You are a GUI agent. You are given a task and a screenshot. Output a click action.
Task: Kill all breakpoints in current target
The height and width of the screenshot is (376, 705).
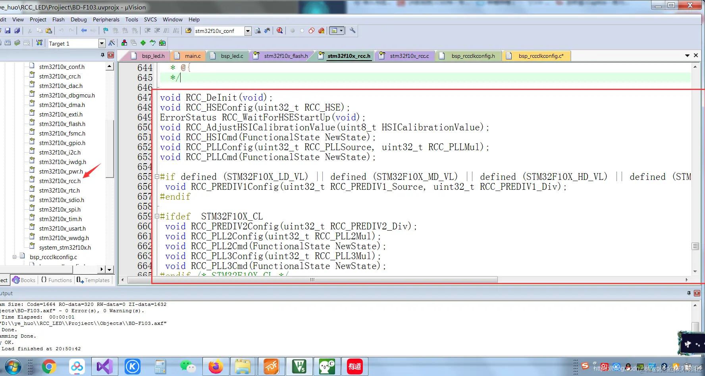click(321, 31)
